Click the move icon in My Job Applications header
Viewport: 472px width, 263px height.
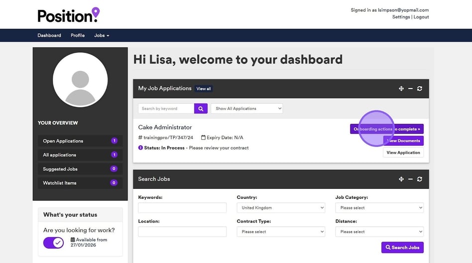click(401, 88)
